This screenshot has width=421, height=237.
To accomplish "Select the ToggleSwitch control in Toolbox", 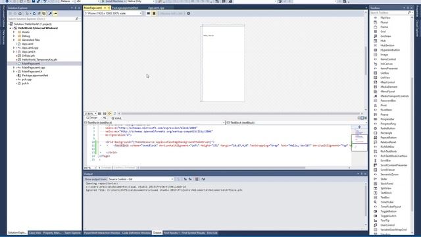I will tap(388, 216).
